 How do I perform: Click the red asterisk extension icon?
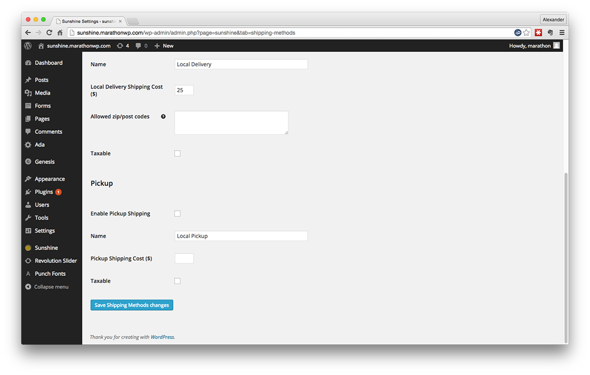pos(539,33)
